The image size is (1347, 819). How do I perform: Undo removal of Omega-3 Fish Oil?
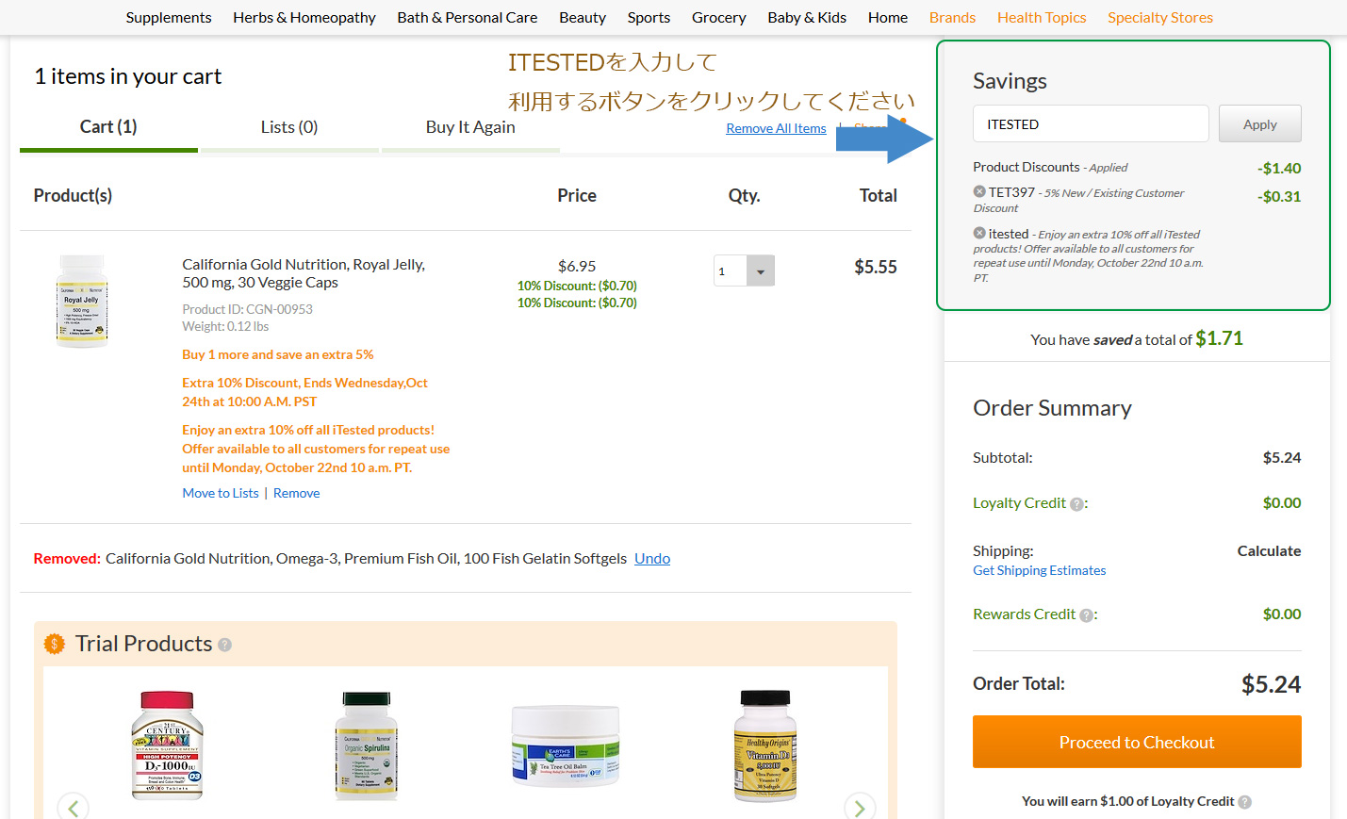pyautogui.click(x=651, y=558)
